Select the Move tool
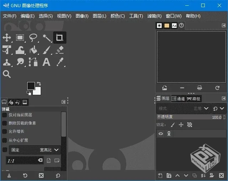Image resolution: width=228 pixels, height=181 pixels. [7, 38]
